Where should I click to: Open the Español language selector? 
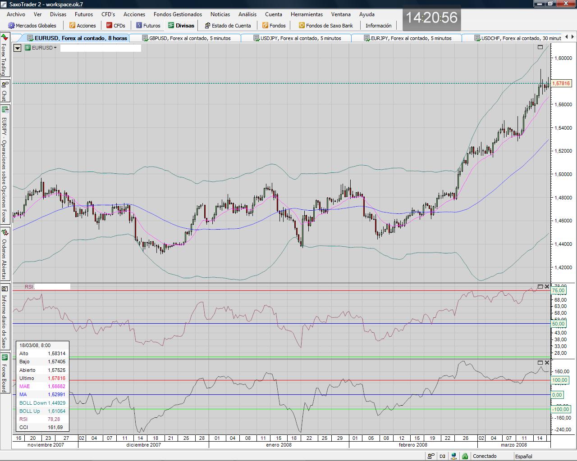point(523,456)
